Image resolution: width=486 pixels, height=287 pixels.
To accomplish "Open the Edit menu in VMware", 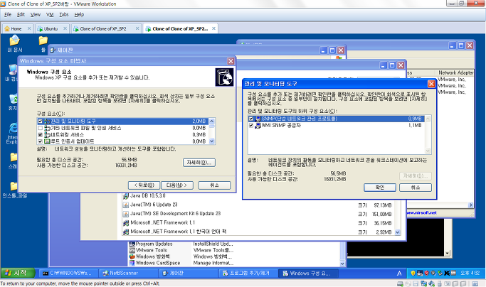I will [x=21, y=14].
